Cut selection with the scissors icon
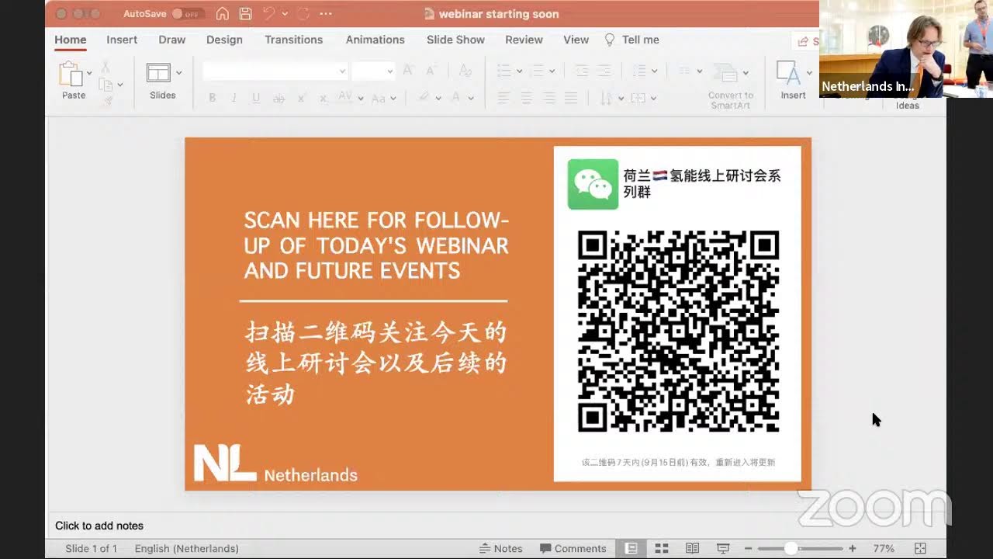 (106, 68)
